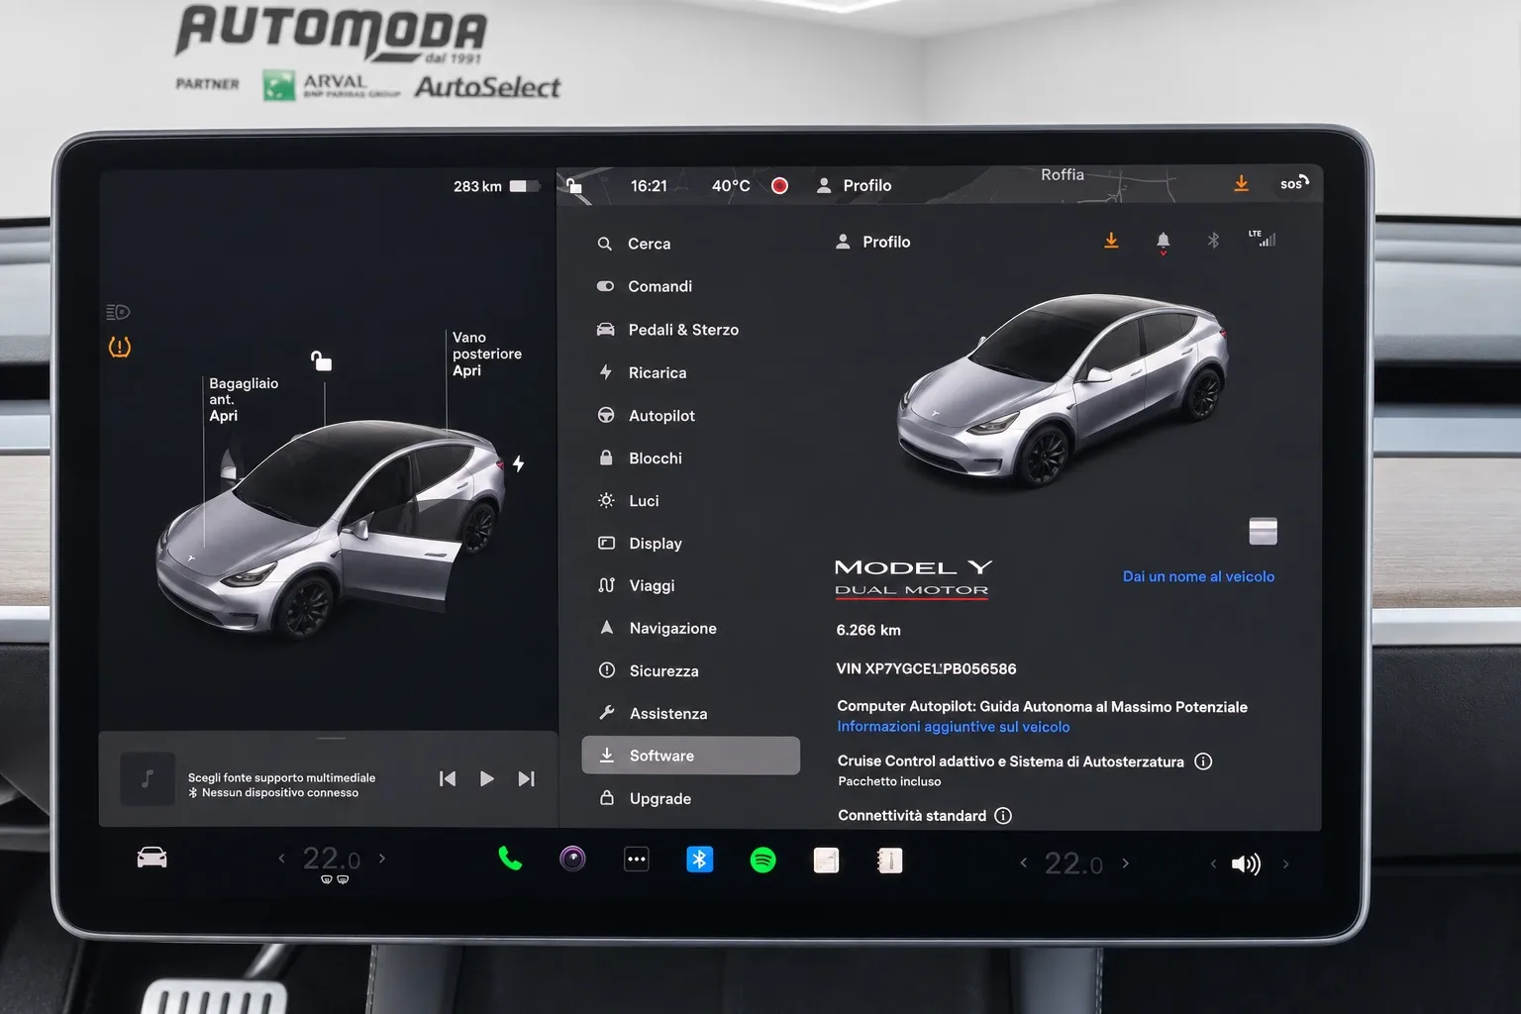Image resolution: width=1521 pixels, height=1014 pixels.
Task: Tap the padlock icon in the top status bar
Action: click(x=574, y=185)
